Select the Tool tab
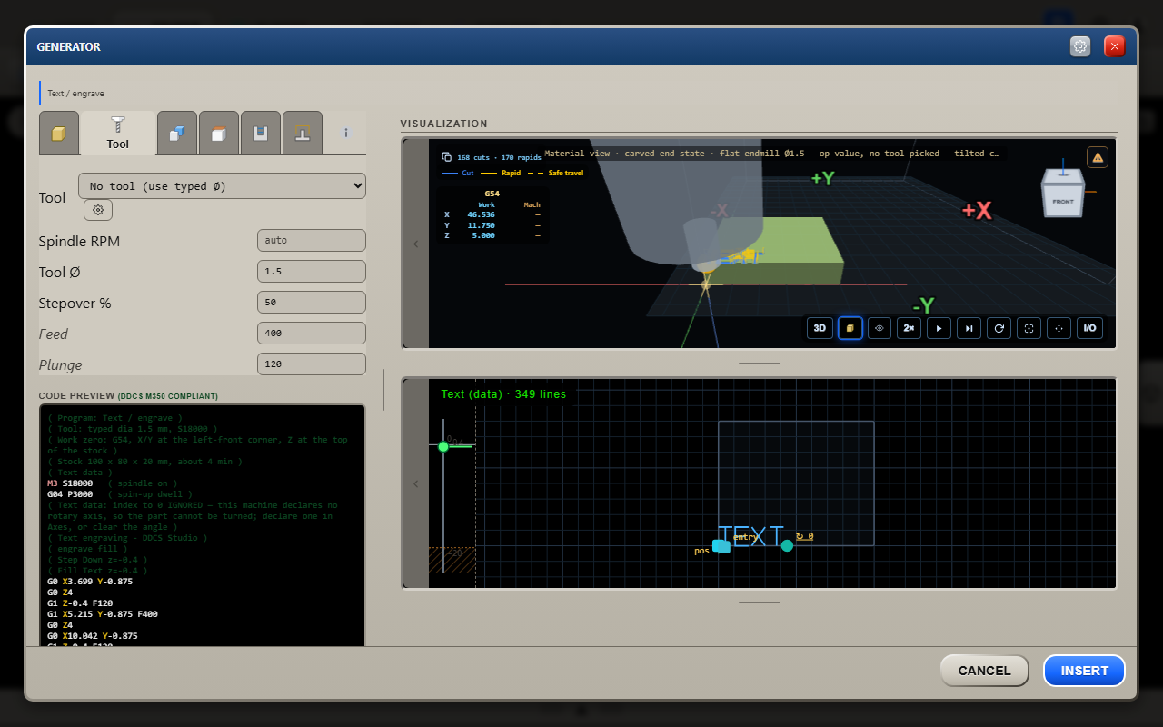This screenshot has height=727, width=1163. (x=118, y=134)
